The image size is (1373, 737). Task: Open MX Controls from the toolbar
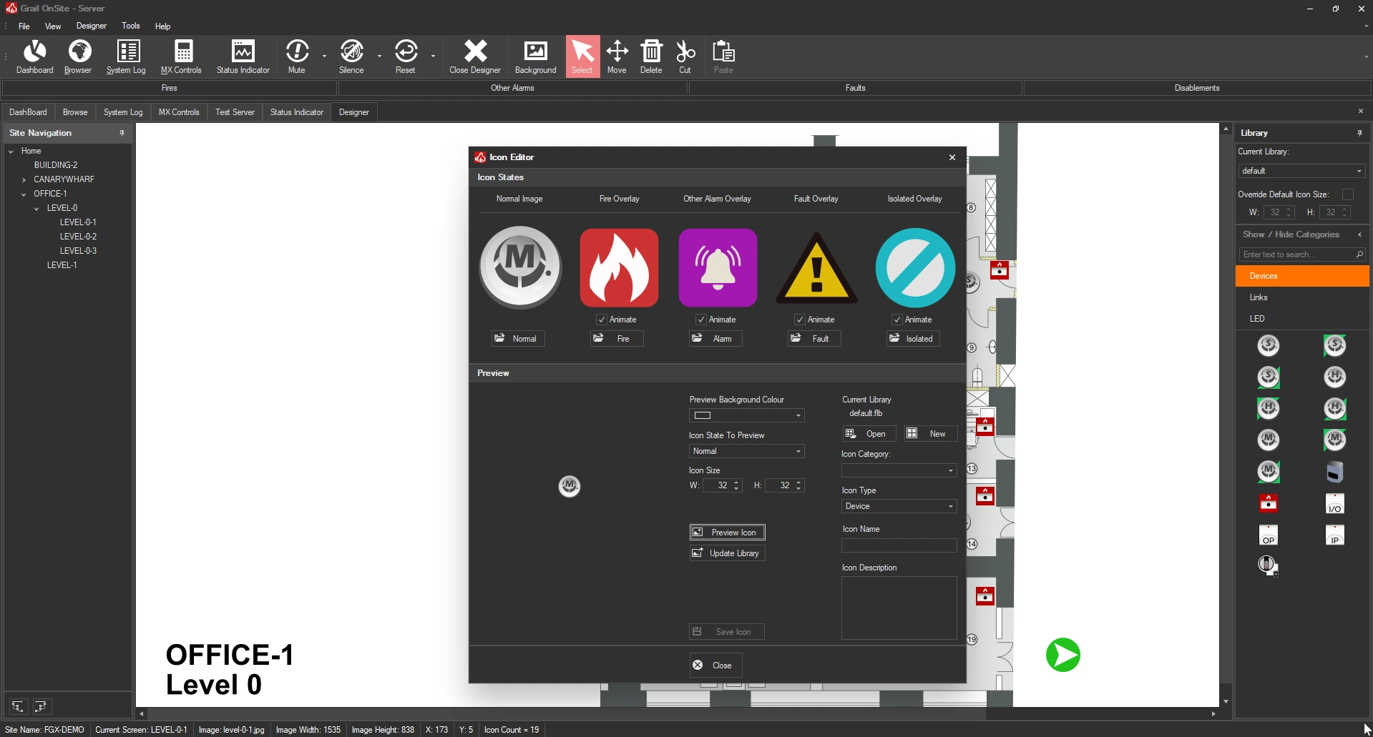181,56
